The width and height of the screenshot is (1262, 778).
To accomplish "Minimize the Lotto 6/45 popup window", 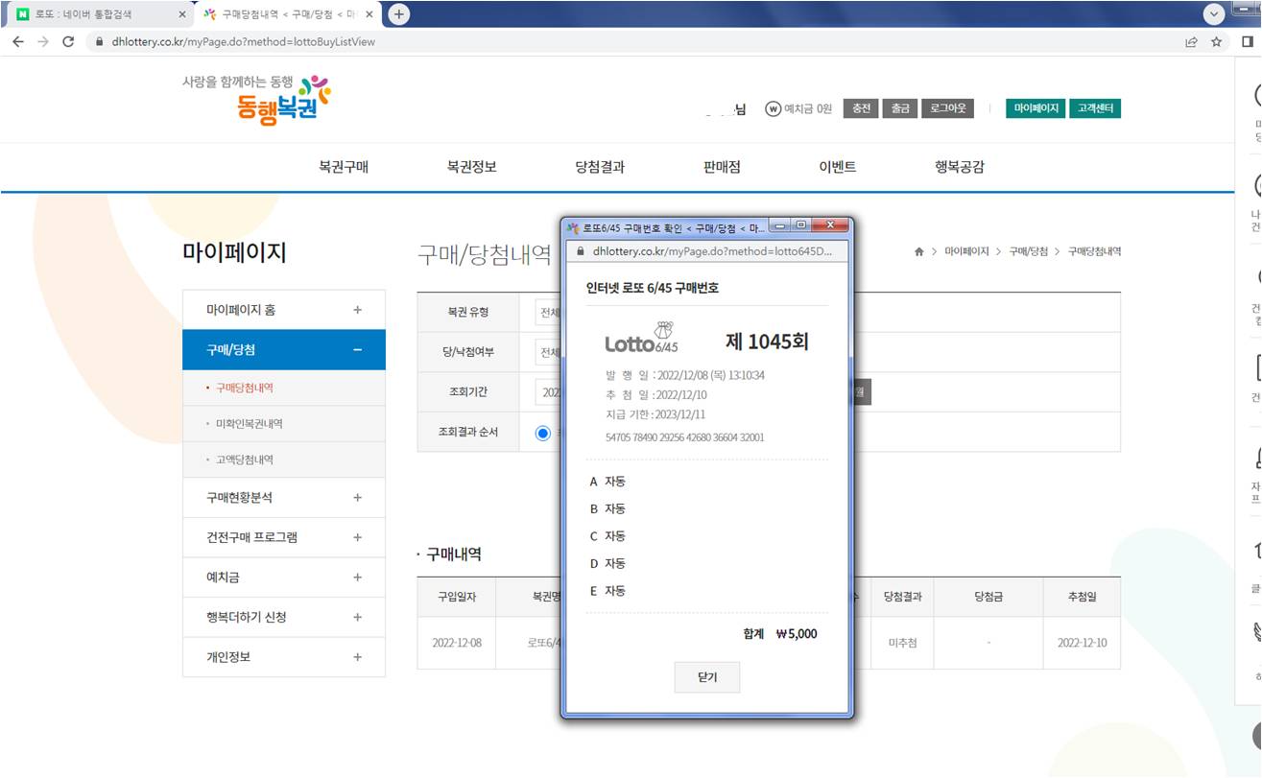I will [x=781, y=226].
